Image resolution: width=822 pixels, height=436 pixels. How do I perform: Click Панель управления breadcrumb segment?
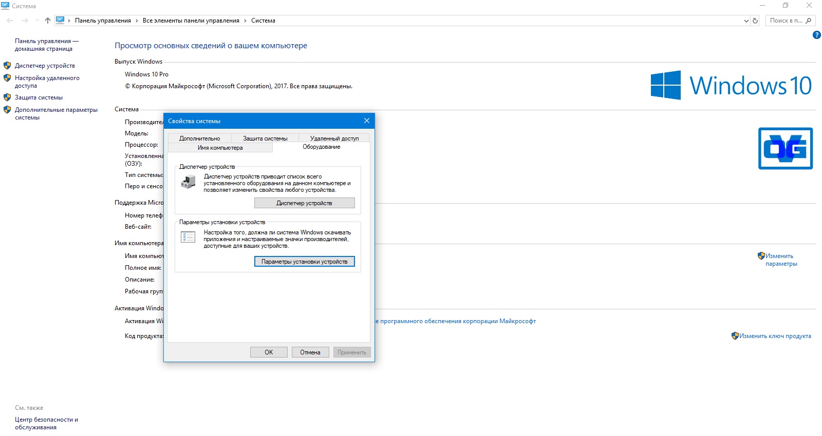click(x=103, y=21)
